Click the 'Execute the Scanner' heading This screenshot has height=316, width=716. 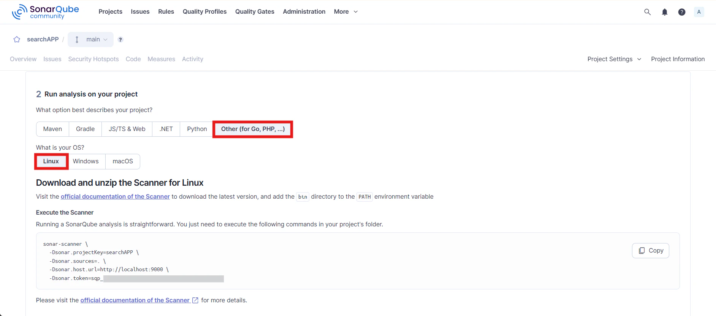65,213
